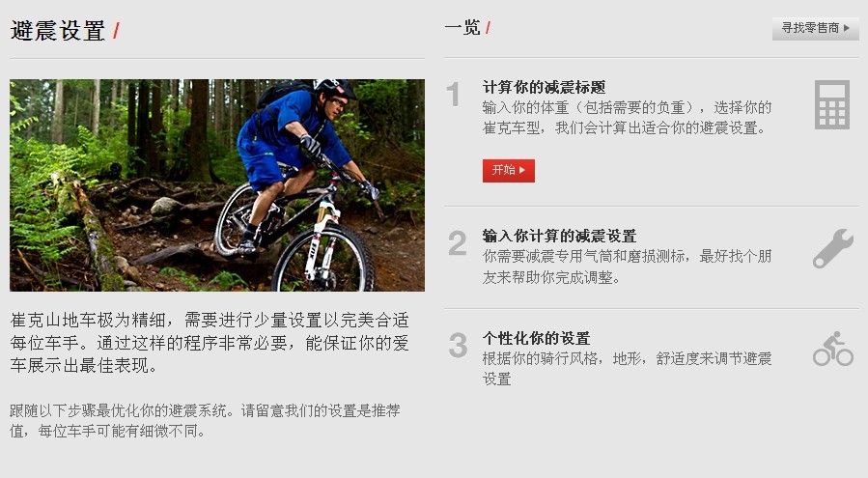
Task: Click the large number 2 step marker
Action: tap(458, 243)
